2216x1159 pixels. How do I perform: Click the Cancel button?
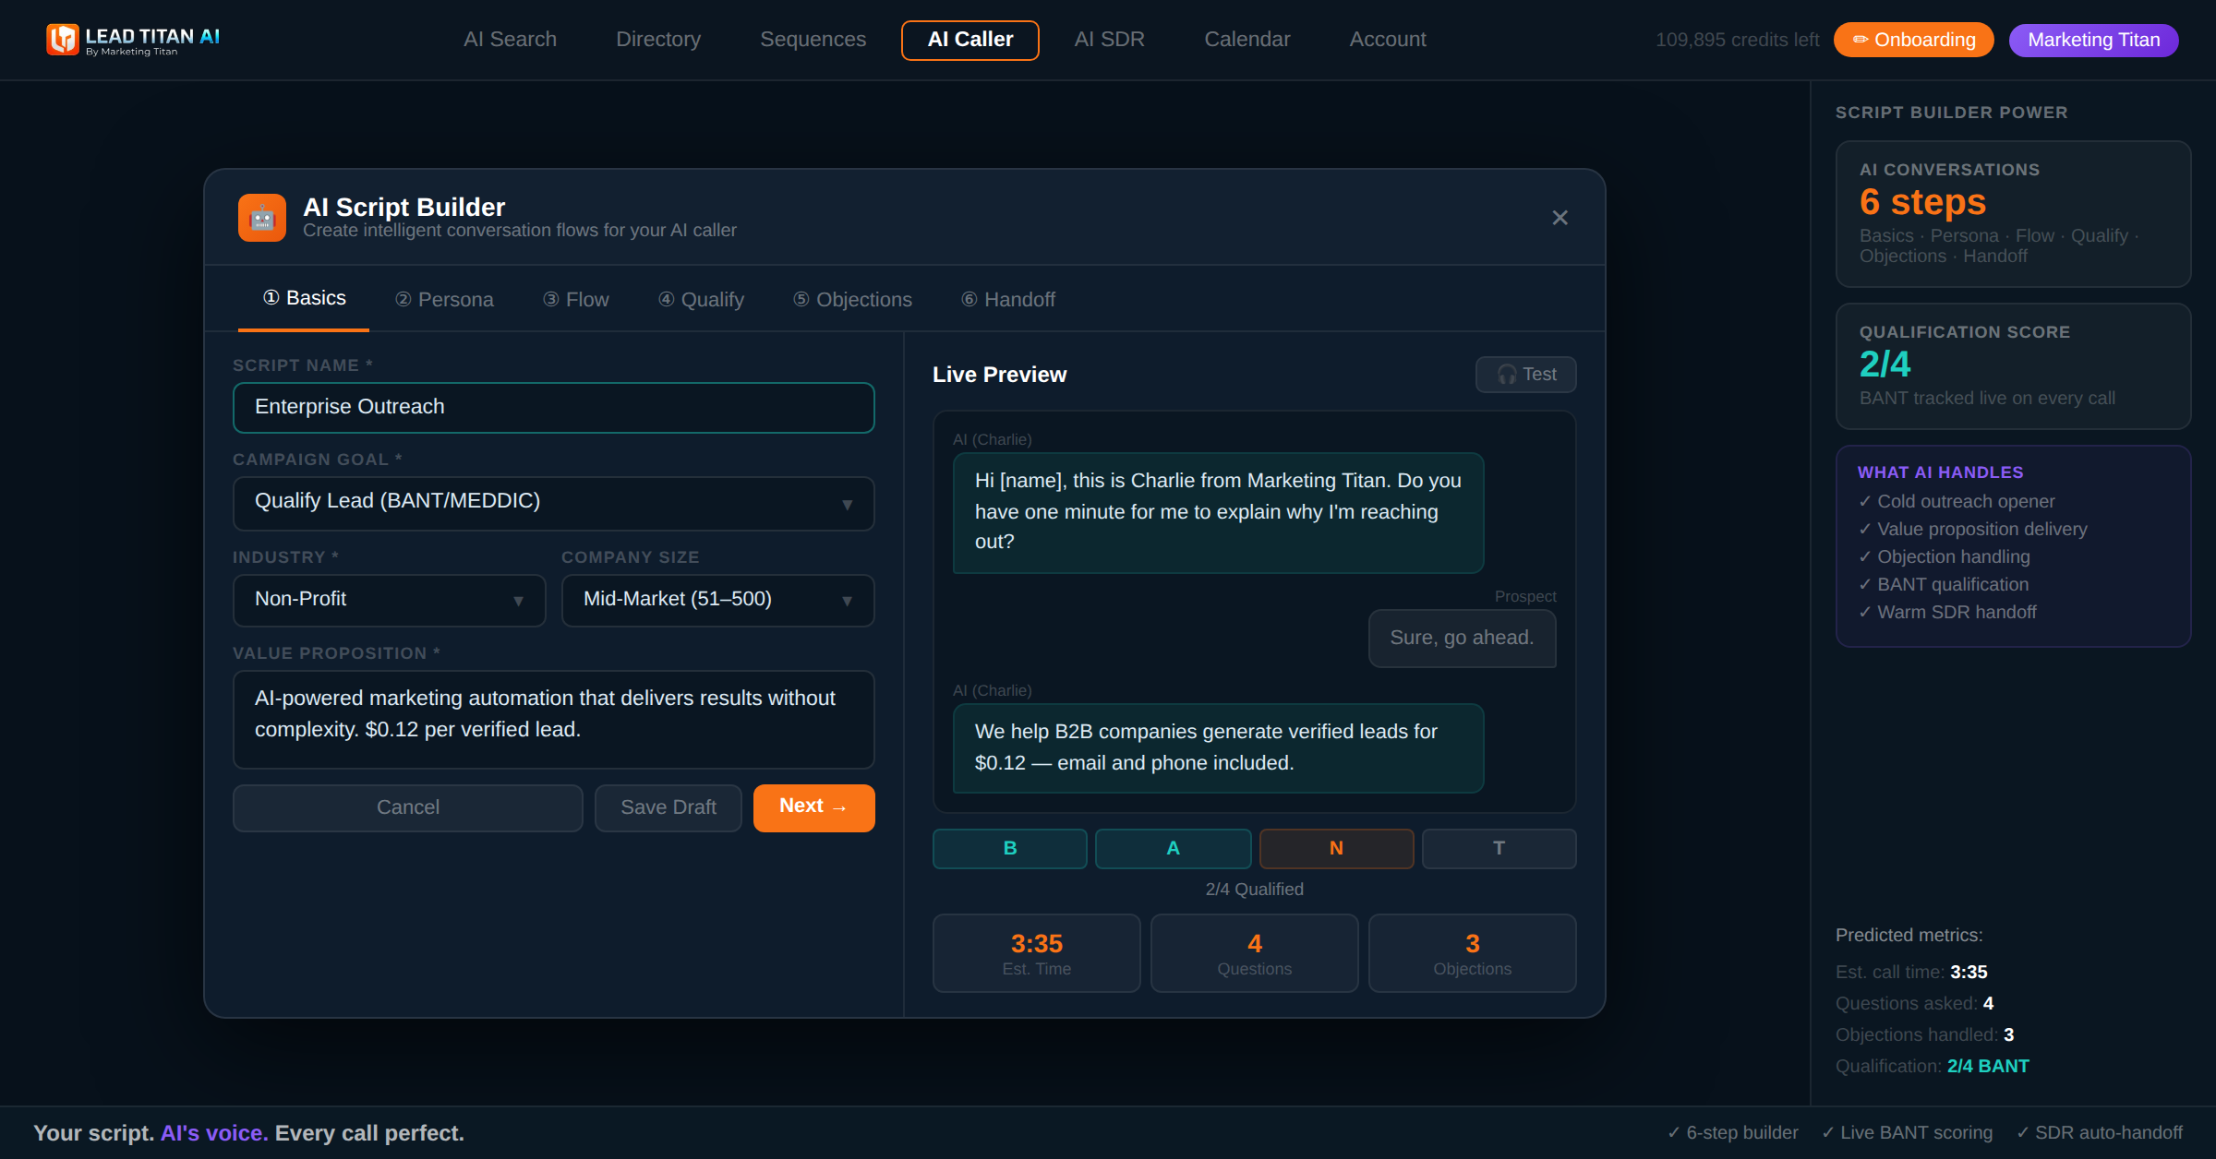pos(408,807)
